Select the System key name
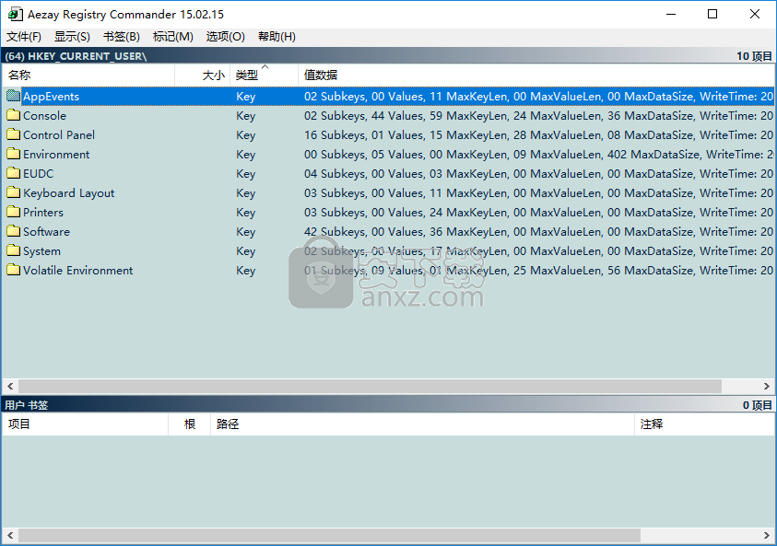The width and height of the screenshot is (777, 546). (x=41, y=251)
